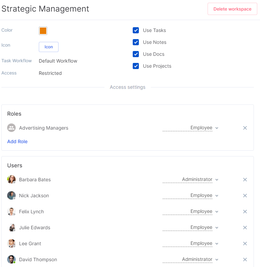Disable the Use Docs checkbox
The image size is (260, 267).
tap(136, 54)
